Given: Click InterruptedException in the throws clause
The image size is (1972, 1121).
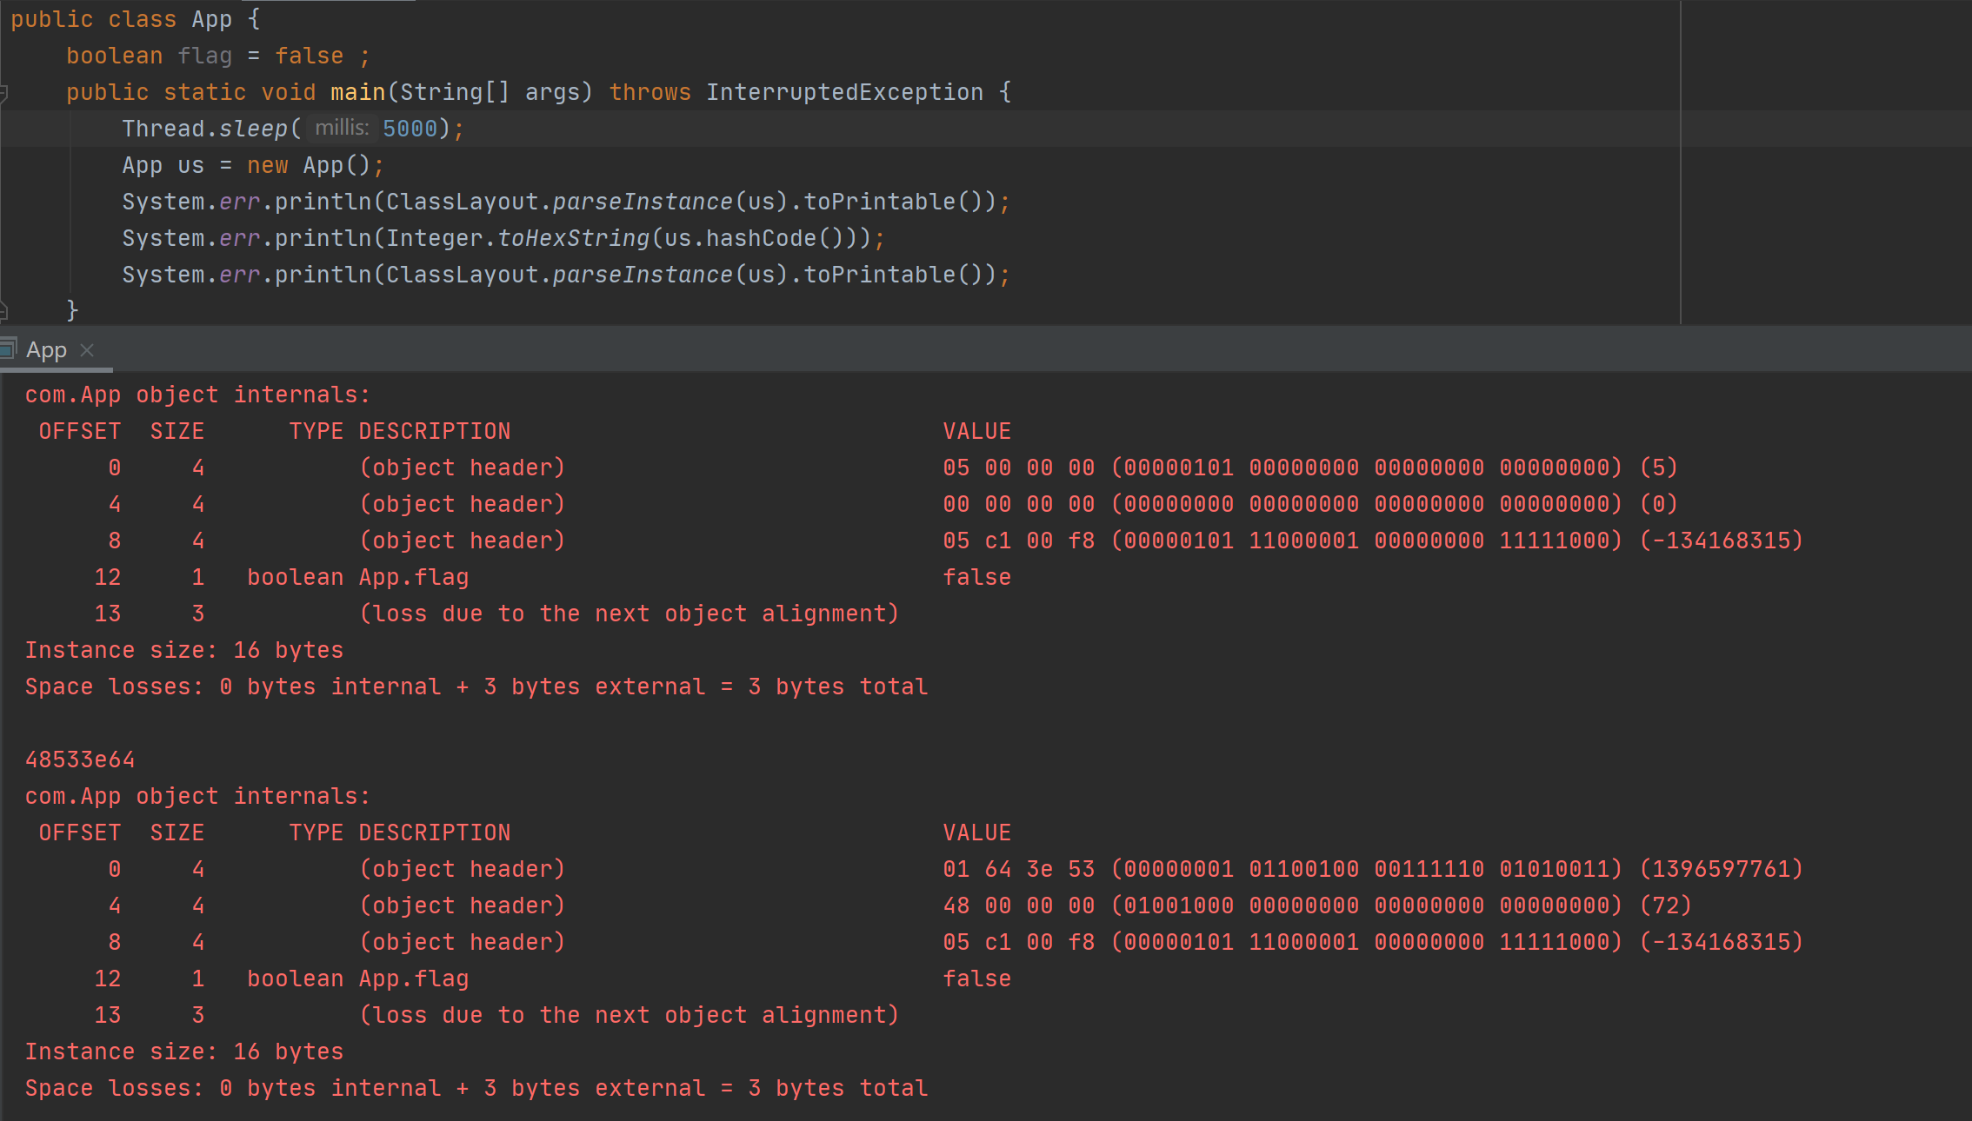Looking at the screenshot, I should click(x=843, y=92).
